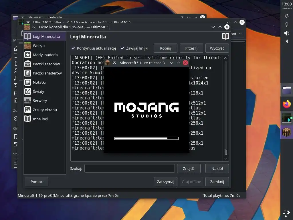Open the Serwery entry
Viewport: 293px width, 220px height.
(x=45, y=101)
